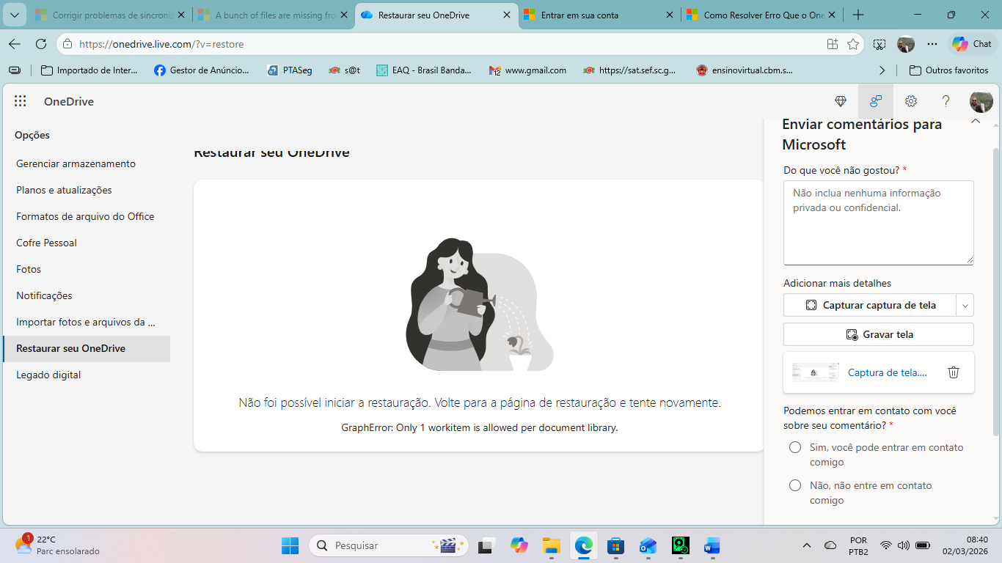The image size is (1002, 563).
Task: Switch to 'A bunch of files are missing' tab
Action: click(x=274, y=15)
